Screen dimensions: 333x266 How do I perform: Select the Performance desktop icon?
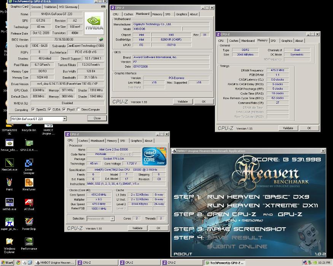tap(29, 244)
